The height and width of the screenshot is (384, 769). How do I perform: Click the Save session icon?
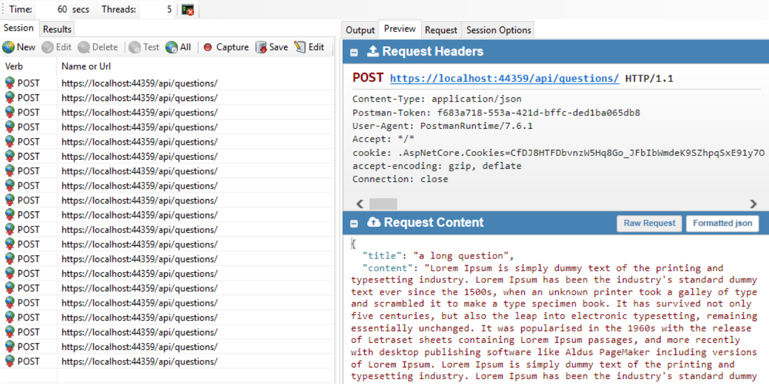click(261, 47)
